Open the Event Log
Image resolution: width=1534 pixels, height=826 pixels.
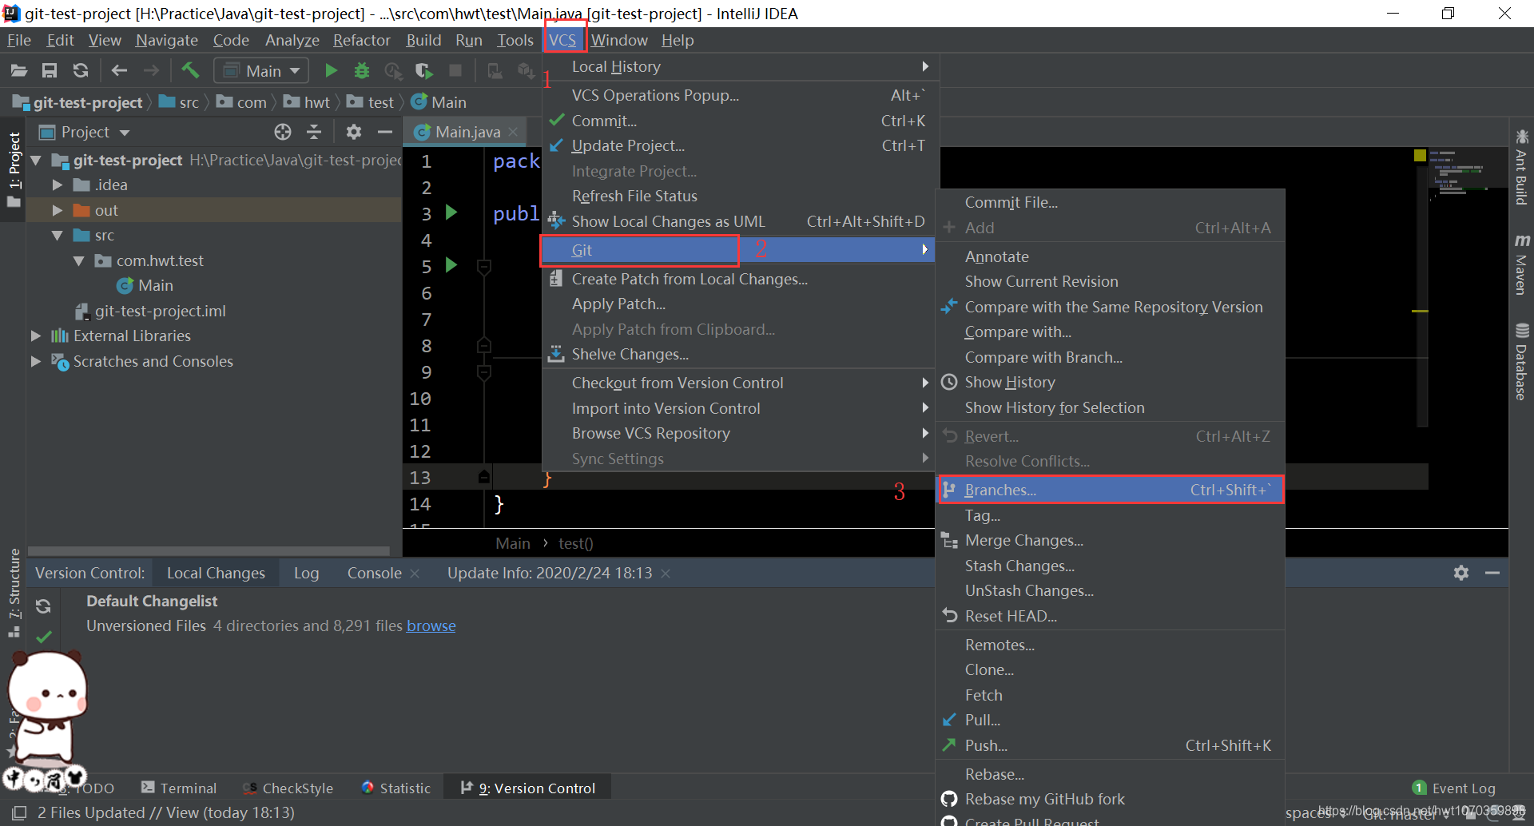click(1454, 788)
